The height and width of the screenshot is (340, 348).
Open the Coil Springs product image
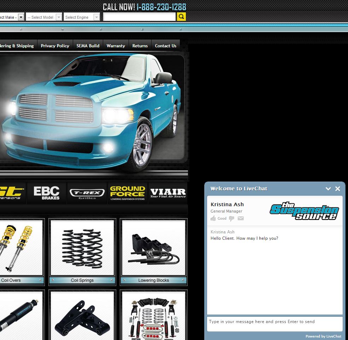[82, 248]
